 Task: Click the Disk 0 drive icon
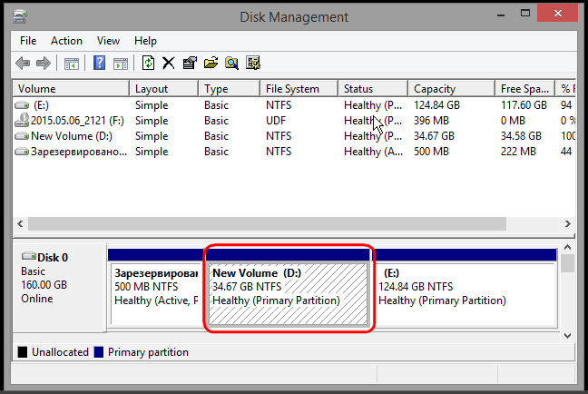pyautogui.click(x=28, y=256)
